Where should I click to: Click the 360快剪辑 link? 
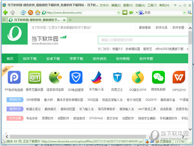(33, 100)
